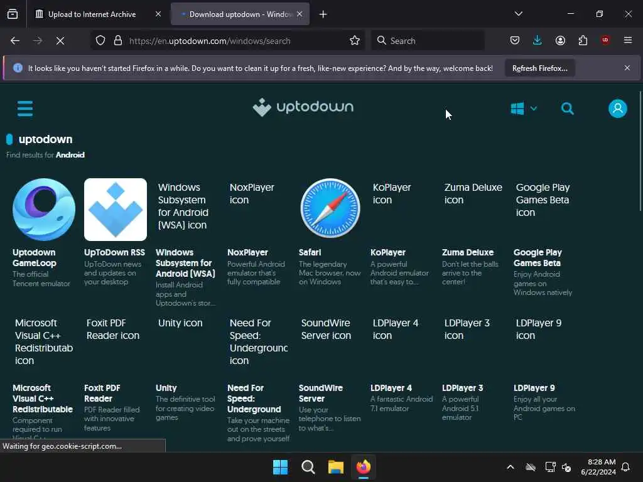Click the page vertical scrollbar
643x482 pixels.
click(640, 152)
